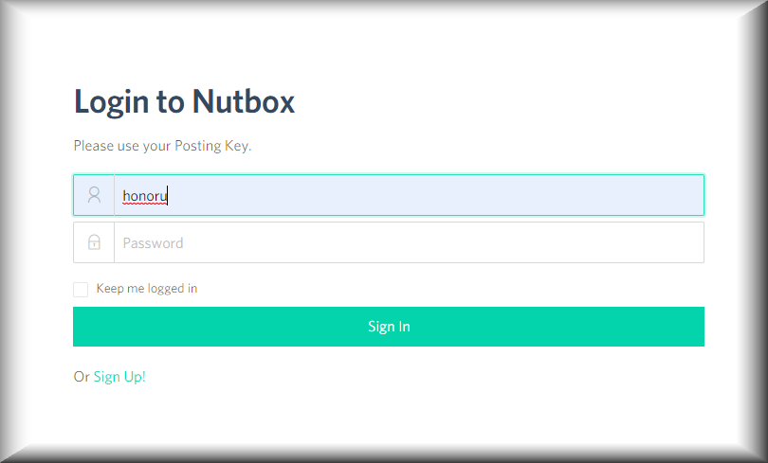Click the empty area of the username field
This screenshot has height=463, width=768.
tap(436, 195)
